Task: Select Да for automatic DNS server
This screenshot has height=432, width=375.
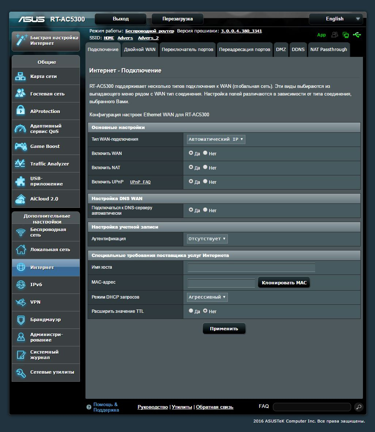Action: coord(191,210)
